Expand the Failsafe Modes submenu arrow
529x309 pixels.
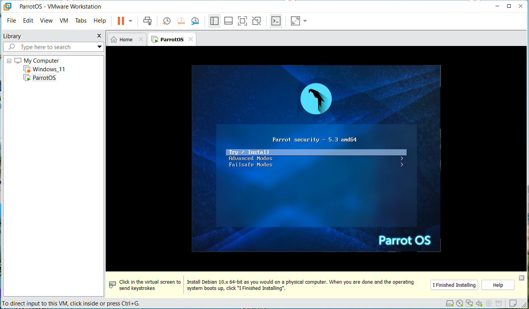click(x=402, y=165)
